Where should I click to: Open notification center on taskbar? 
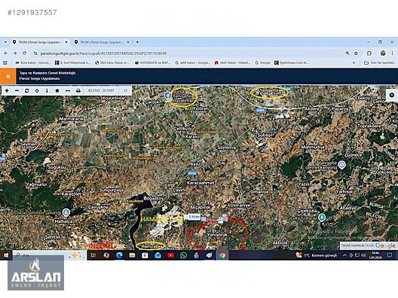point(390,255)
